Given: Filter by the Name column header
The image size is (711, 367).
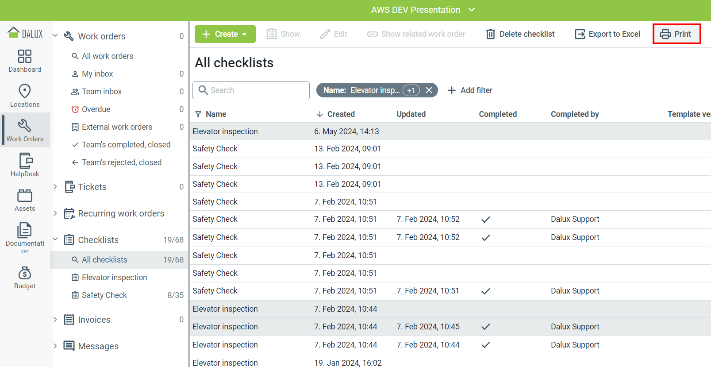Looking at the screenshot, I should click(x=211, y=114).
